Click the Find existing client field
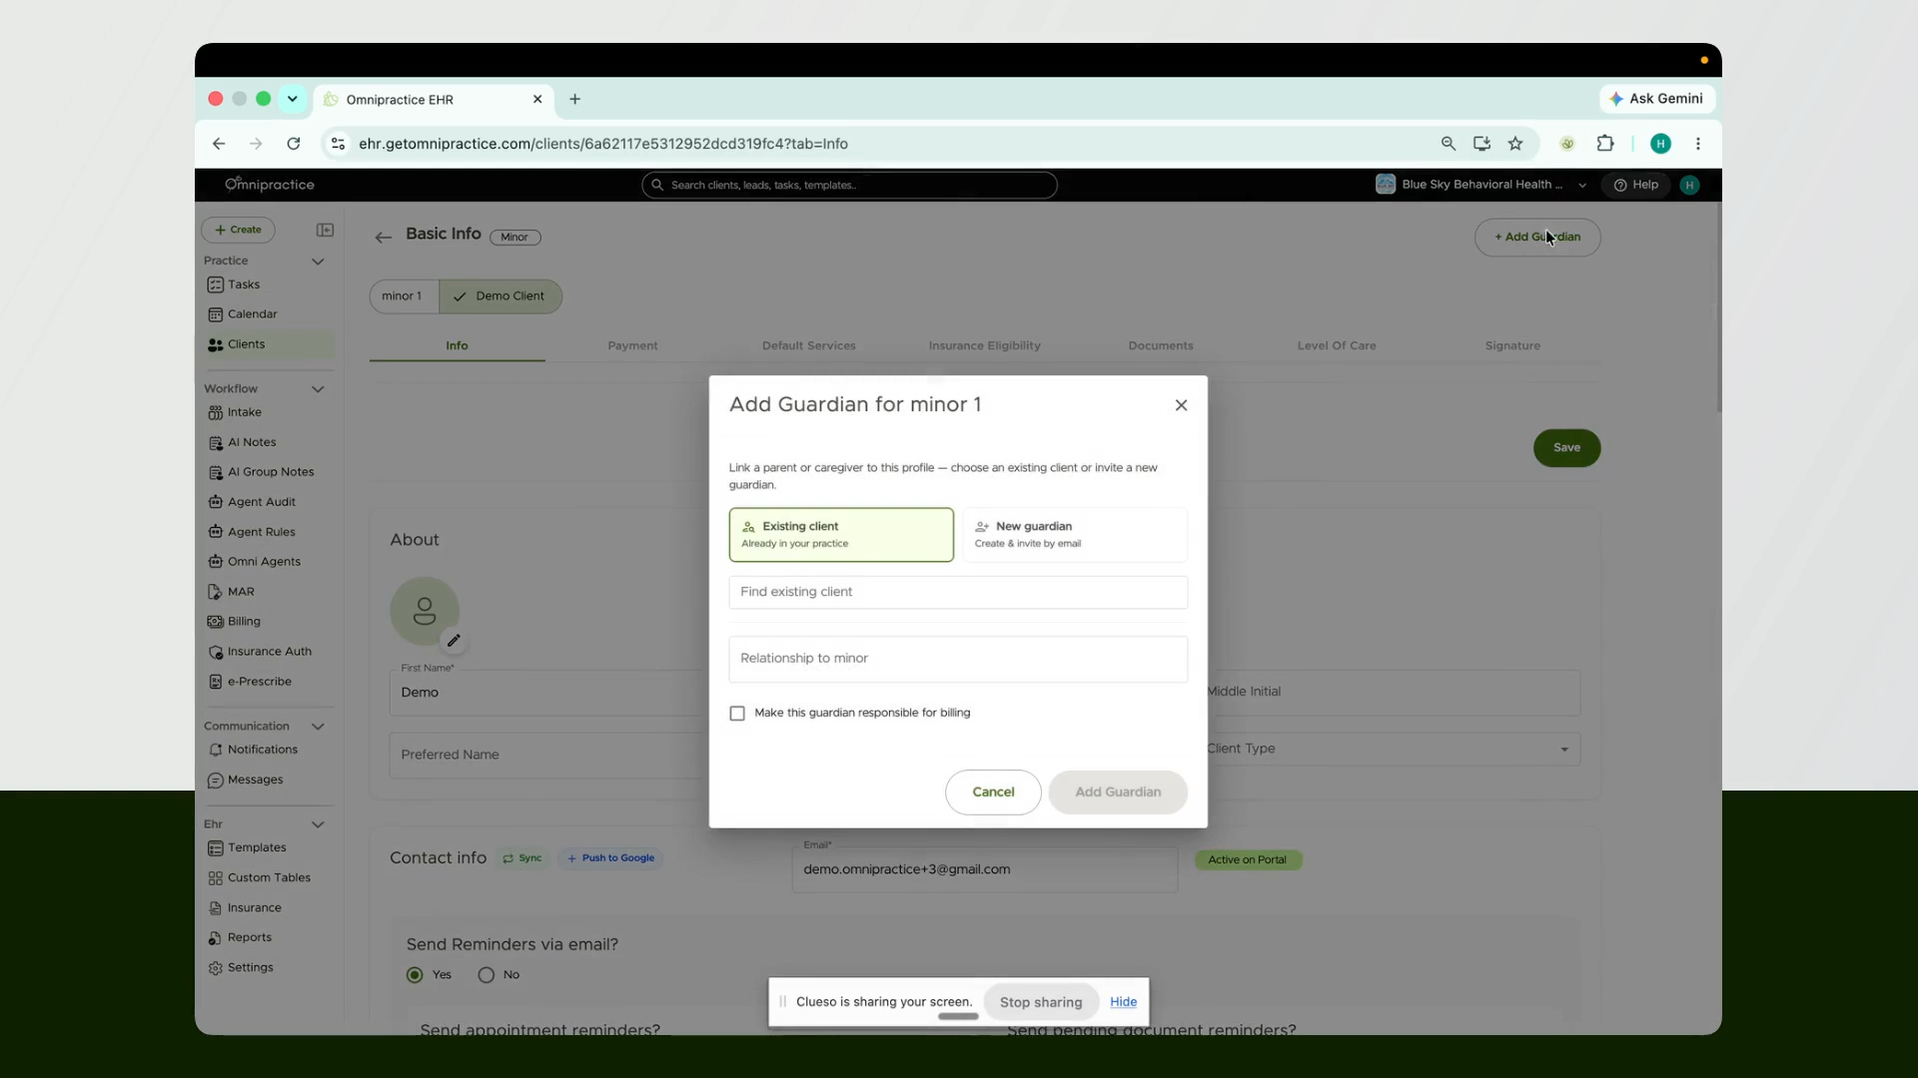Image resolution: width=1918 pixels, height=1078 pixels. tap(958, 592)
